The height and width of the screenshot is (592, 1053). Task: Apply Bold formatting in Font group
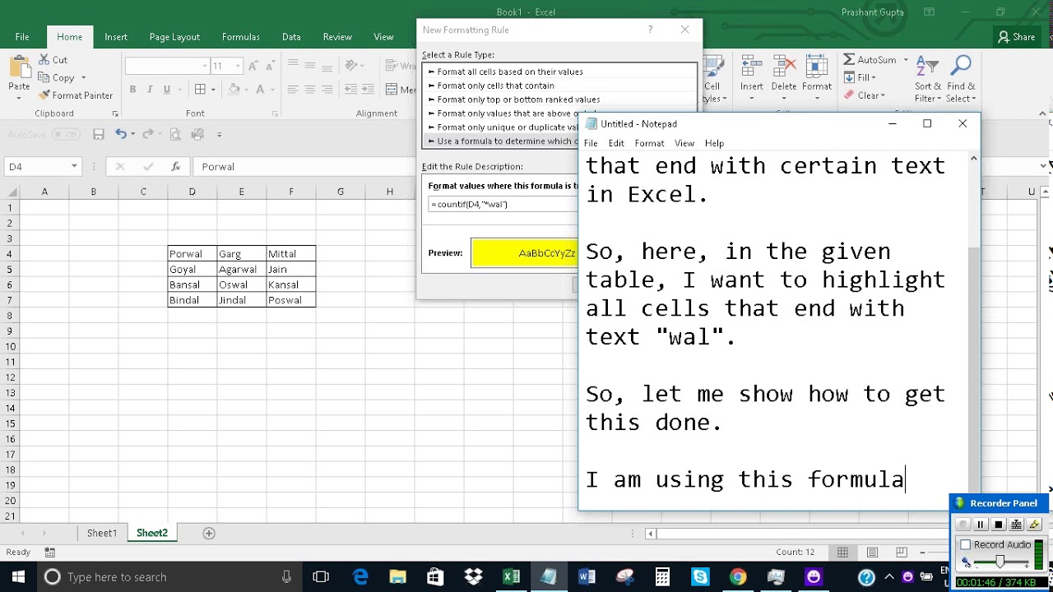[x=132, y=90]
